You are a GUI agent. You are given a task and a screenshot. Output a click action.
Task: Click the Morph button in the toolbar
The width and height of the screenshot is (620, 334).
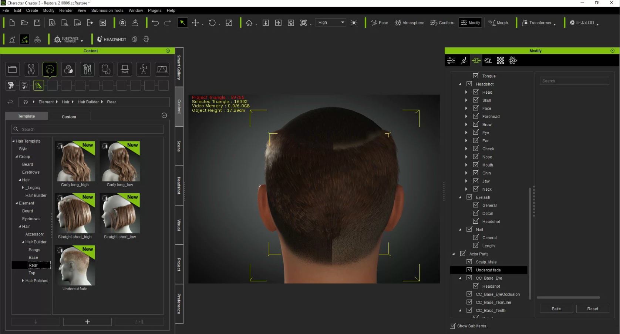coord(498,23)
